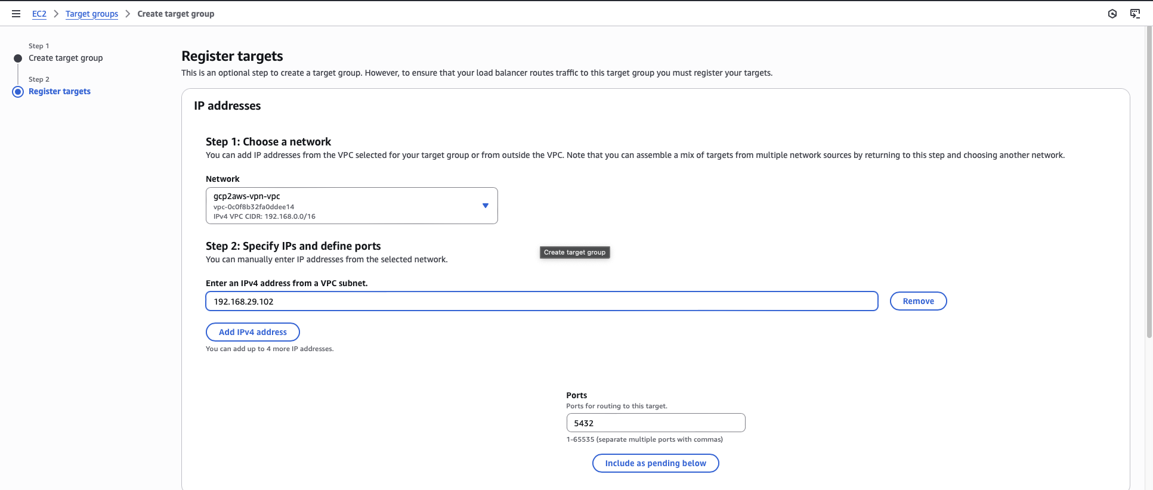Click the hexagon icon in top bar
Image resolution: width=1153 pixels, height=490 pixels.
click(1112, 14)
